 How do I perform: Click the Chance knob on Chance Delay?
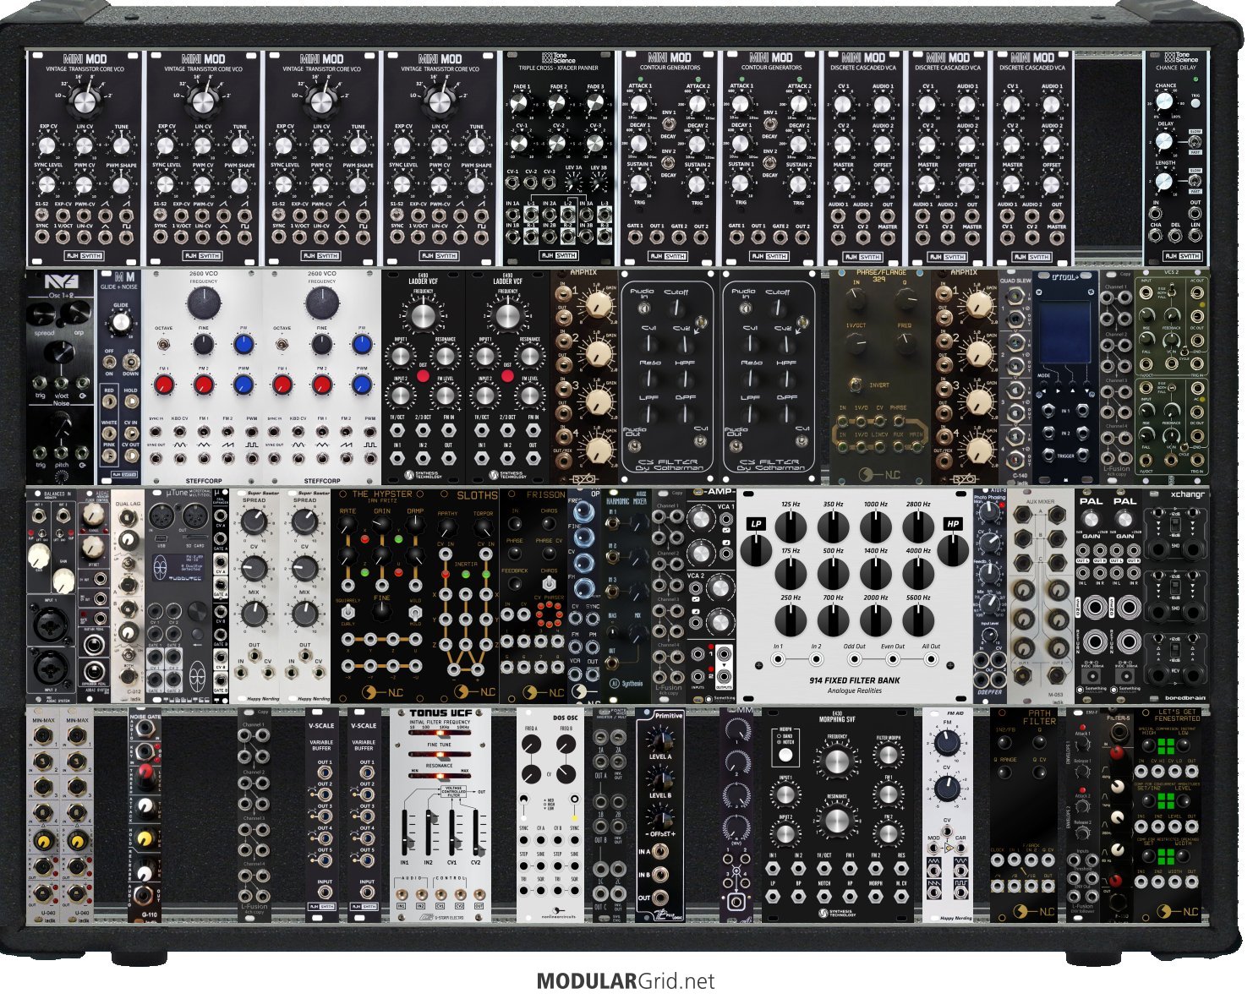click(x=1166, y=102)
